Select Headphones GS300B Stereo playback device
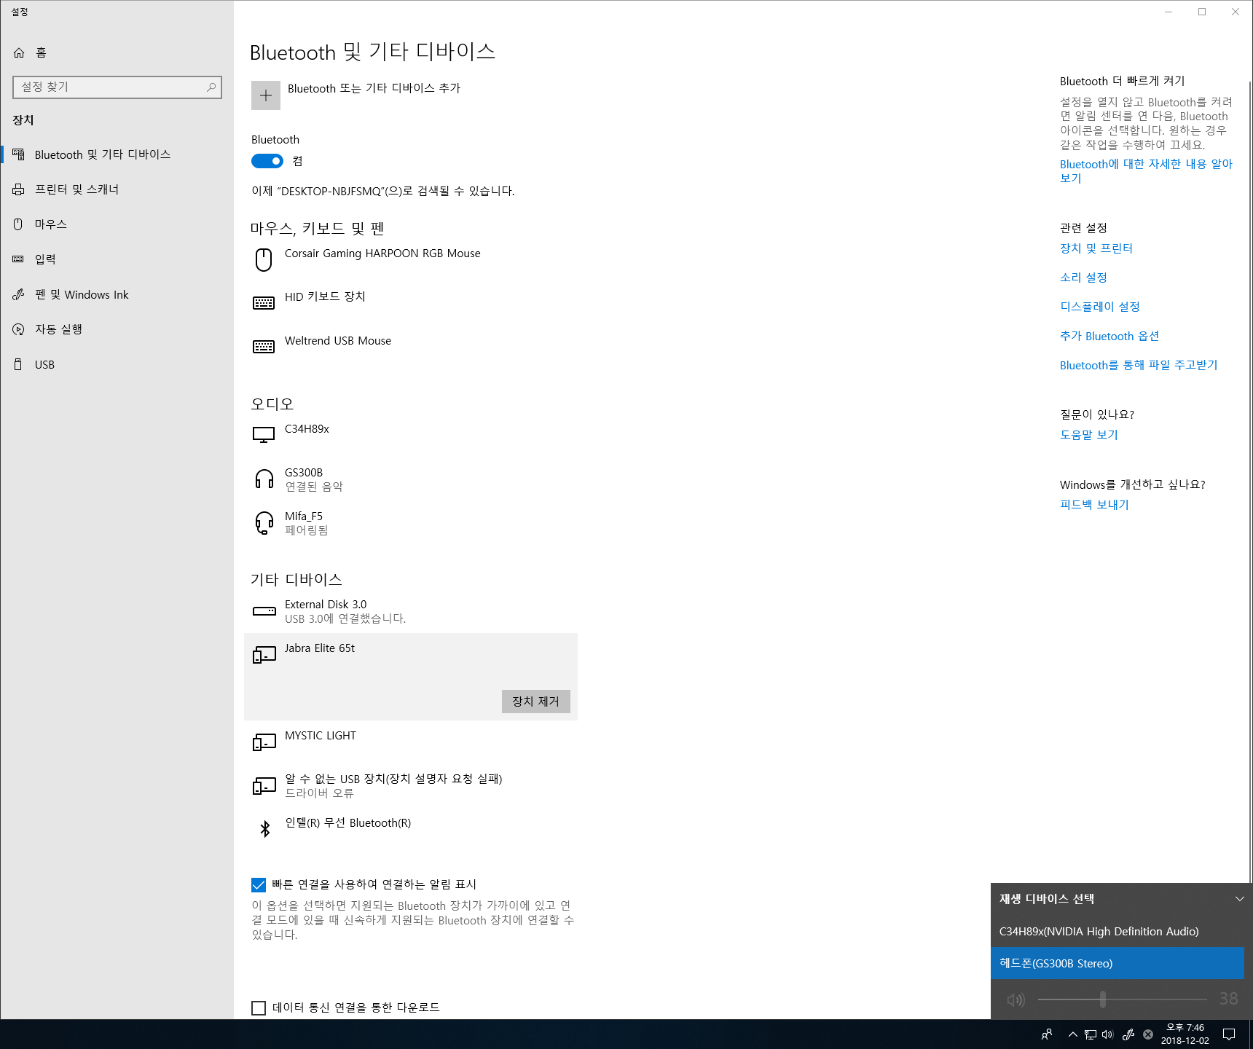Image resolution: width=1253 pixels, height=1049 pixels. click(x=1118, y=963)
